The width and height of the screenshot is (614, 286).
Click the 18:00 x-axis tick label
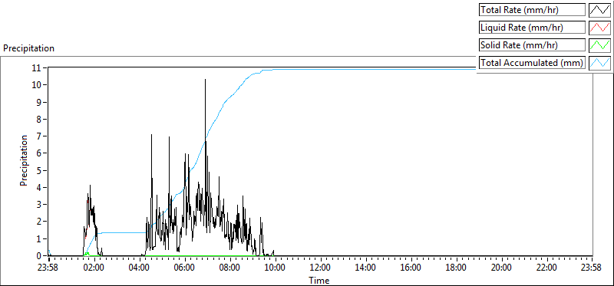456,268
